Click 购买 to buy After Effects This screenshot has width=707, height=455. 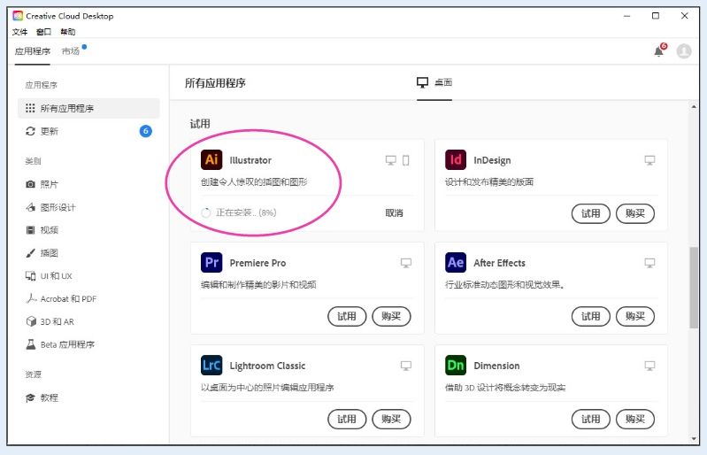coord(634,316)
